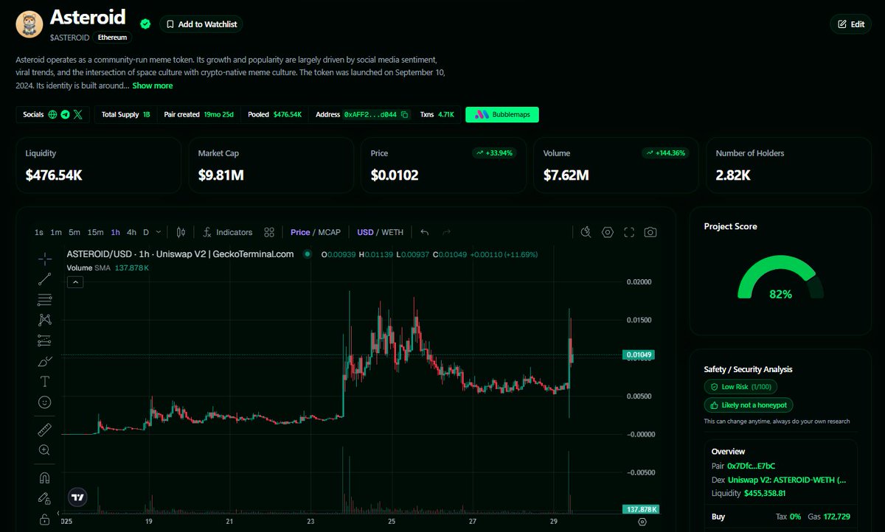This screenshot has height=532, width=885.
Task: Click the TradingView logo on chart
Action: (77, 497)
